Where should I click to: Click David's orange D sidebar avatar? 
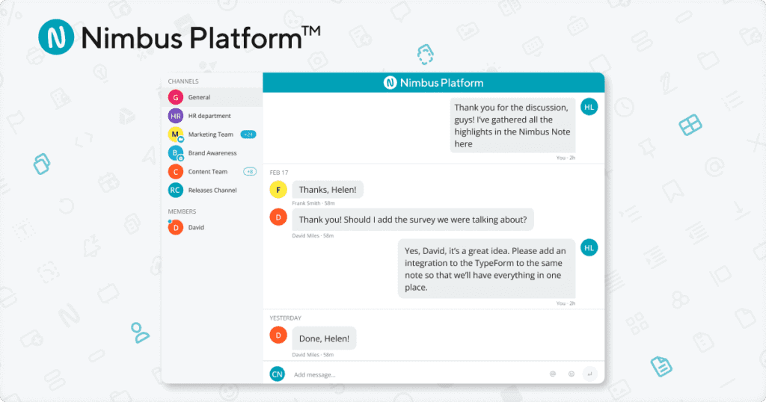175,227
